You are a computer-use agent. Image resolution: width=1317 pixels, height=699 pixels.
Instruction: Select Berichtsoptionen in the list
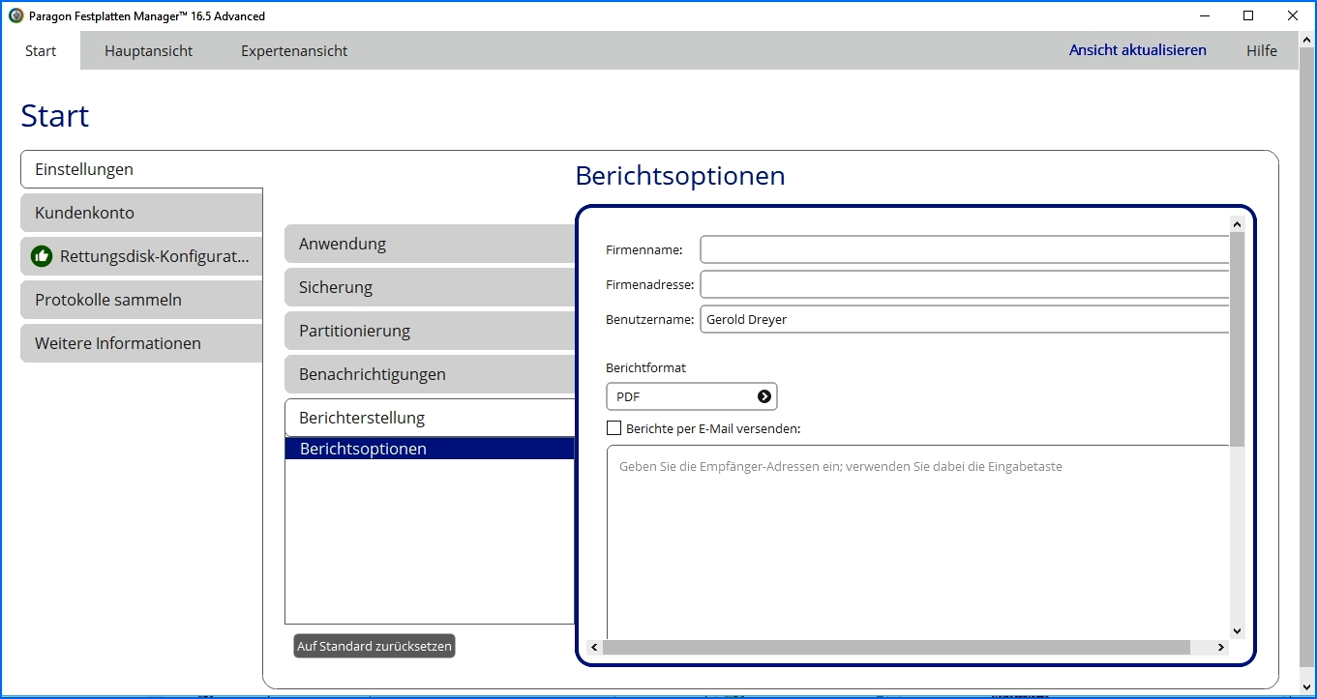(x=430, y=449)
